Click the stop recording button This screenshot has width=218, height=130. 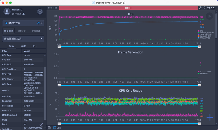pyautogui.click(x=40, y=12)
